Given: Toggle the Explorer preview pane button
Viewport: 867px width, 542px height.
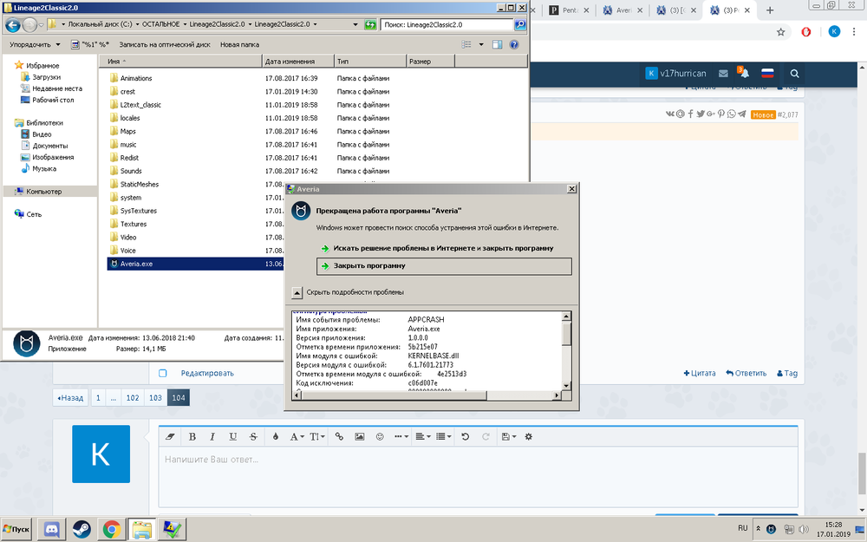Looking at the screenshot, I should click(x=497, y=44).
